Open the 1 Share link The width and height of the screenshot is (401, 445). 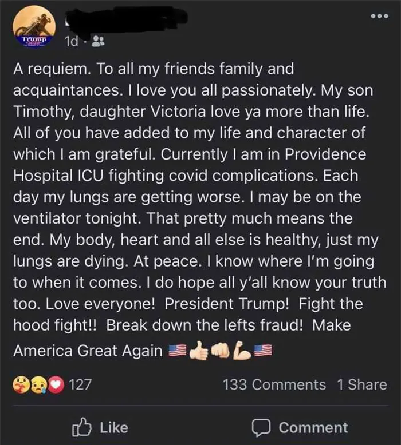pos(362,384)
